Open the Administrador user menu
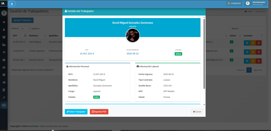The width and height of the screenshot is (271, 131). 255,3
